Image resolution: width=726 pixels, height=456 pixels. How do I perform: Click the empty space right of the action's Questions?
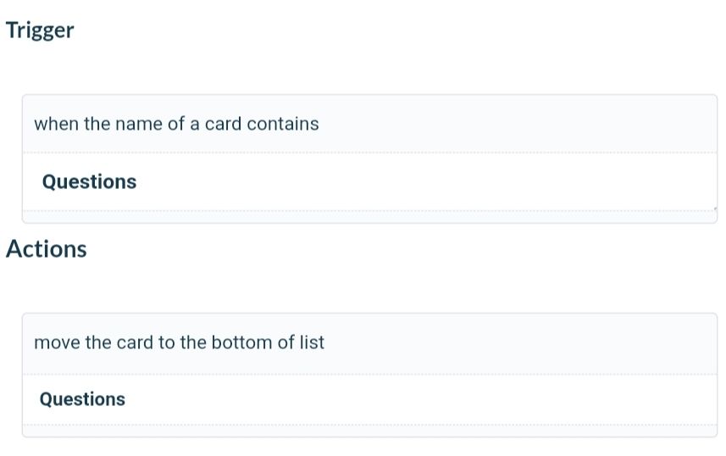(x=424, y=399)
